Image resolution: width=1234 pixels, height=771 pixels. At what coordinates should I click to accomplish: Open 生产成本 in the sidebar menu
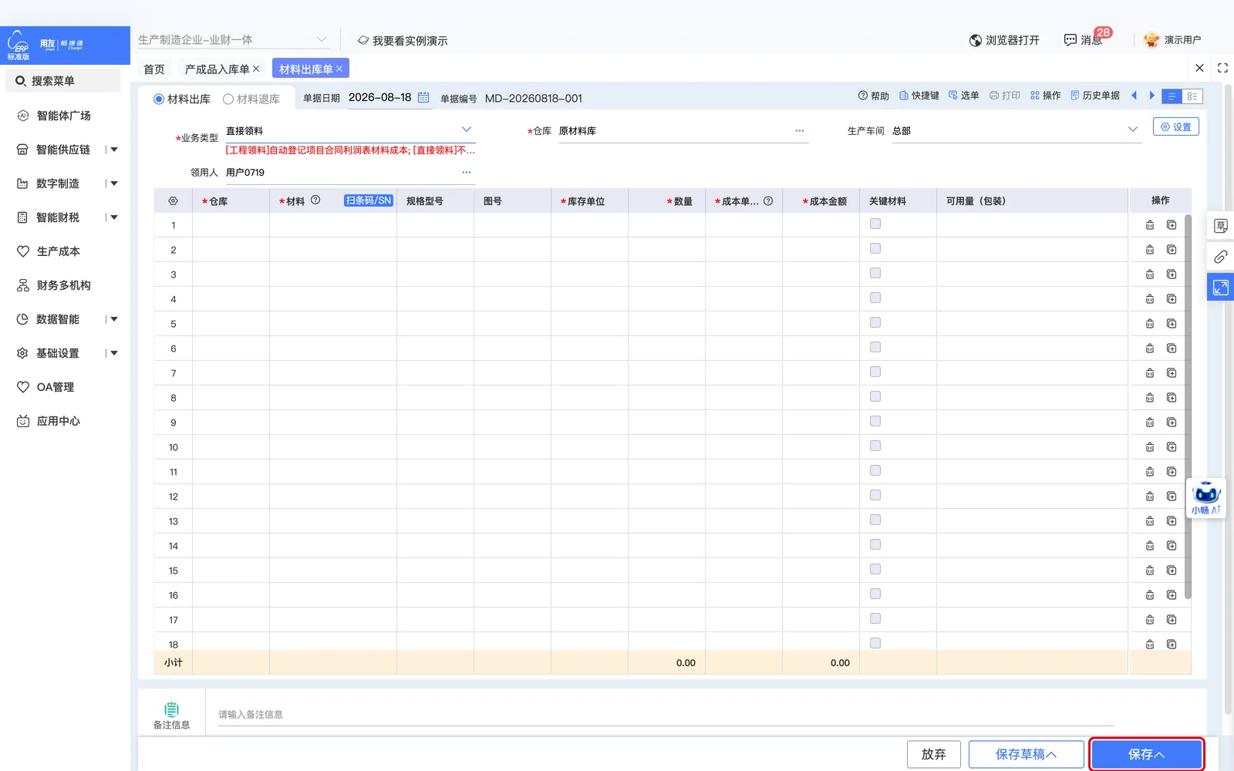click(x=58, y=251)
